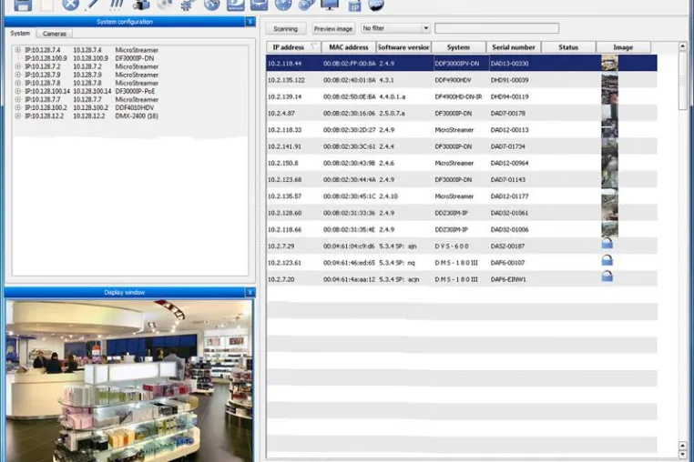Viewport: 694px width, 462px height.
Task: Expand tree node IP:10.128.7.7
Action: click(17, 99)
